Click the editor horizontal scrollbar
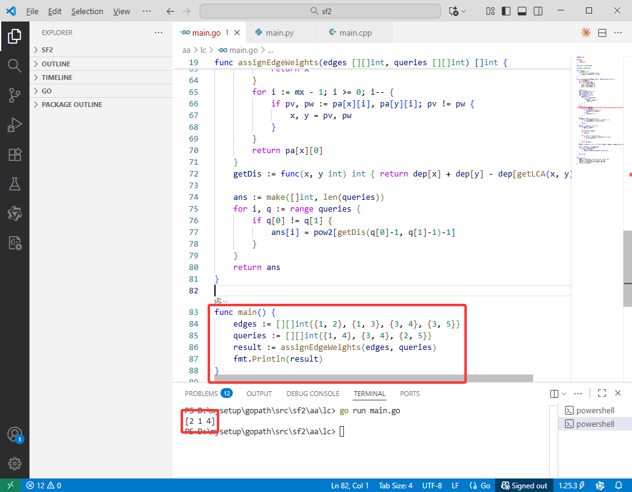 click(x=373, y=378)
